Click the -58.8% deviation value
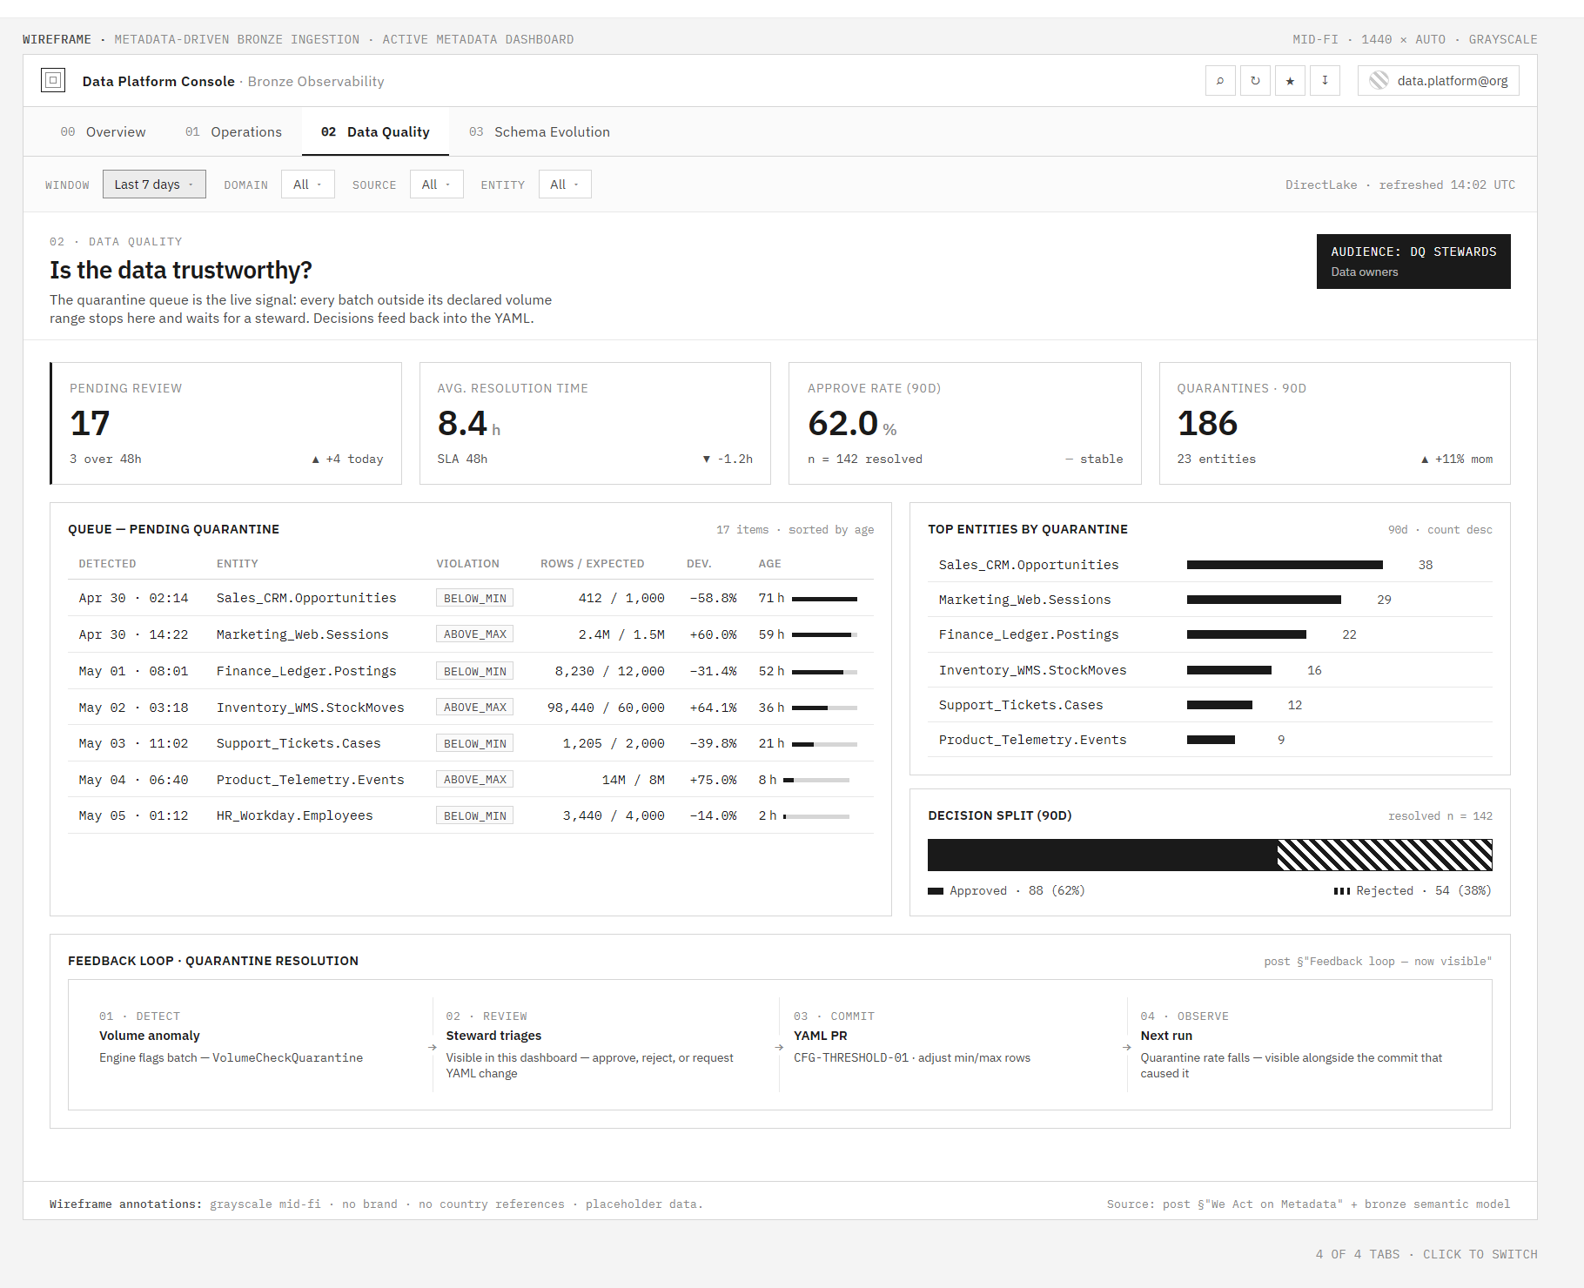Screen dimensions: 1584x1288 pyautogui.click(x=713, y=598)
